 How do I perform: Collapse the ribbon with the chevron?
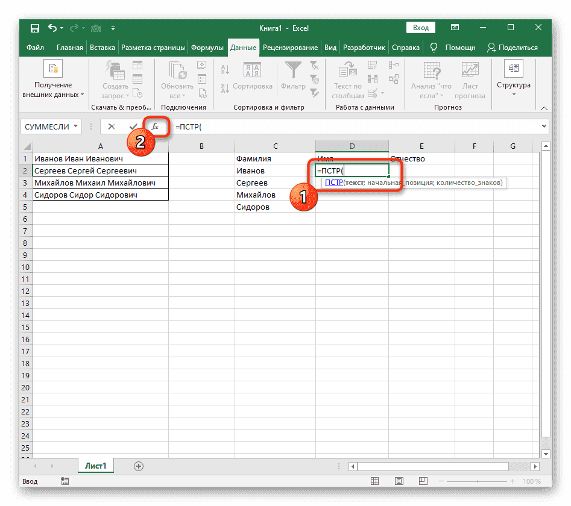point(543,107)
